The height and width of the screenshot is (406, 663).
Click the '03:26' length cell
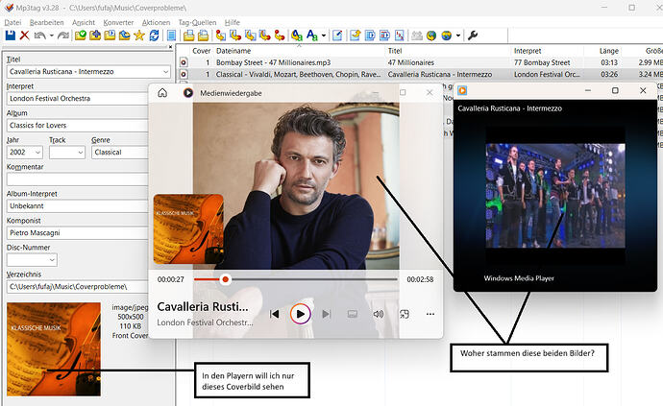[x=609, y=74]
